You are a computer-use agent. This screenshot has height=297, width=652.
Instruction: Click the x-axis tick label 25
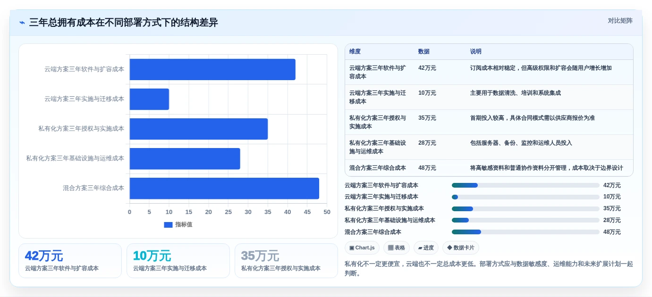tap(228, 212)
